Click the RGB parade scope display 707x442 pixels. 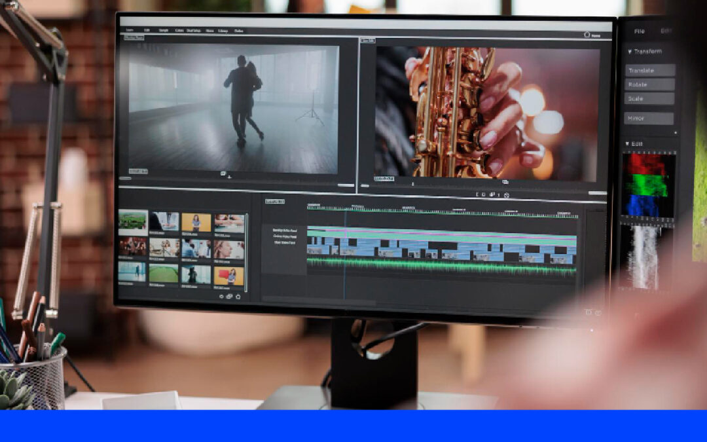pyautogui.click(x=648, y=185)
